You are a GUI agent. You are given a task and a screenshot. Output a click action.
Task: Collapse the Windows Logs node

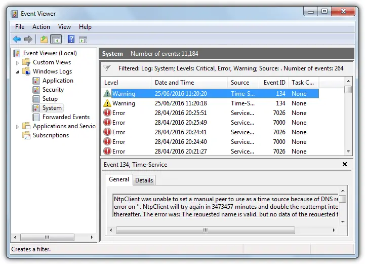pos(18,72)
